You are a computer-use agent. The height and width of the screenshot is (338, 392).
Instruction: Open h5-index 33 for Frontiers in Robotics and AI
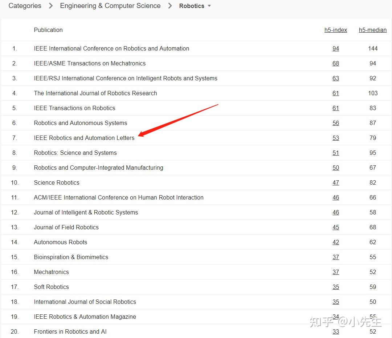tap(336, 331)
